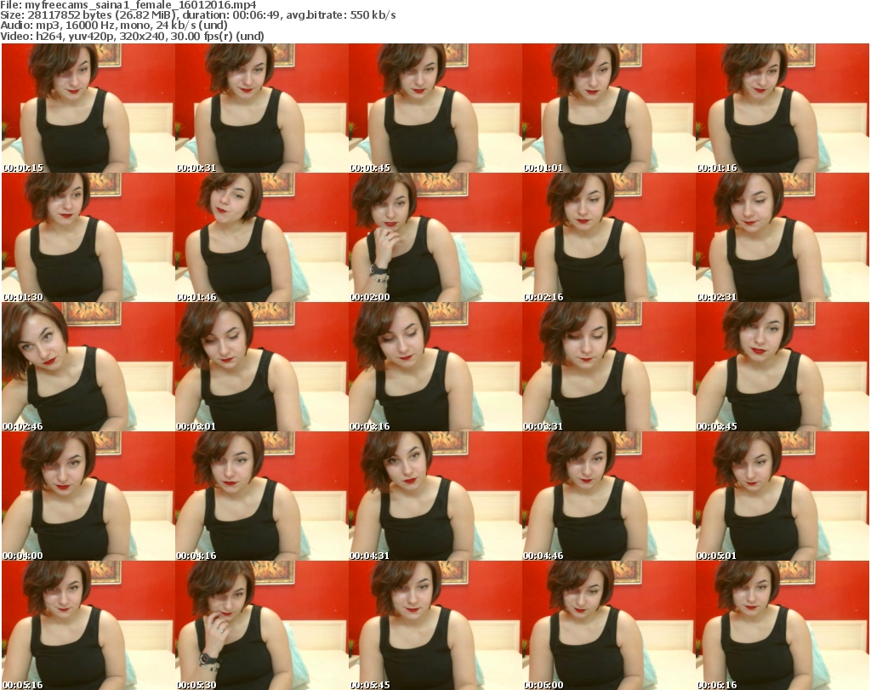
Task: Click the frame marked 00:02:31
Action: 782,237
